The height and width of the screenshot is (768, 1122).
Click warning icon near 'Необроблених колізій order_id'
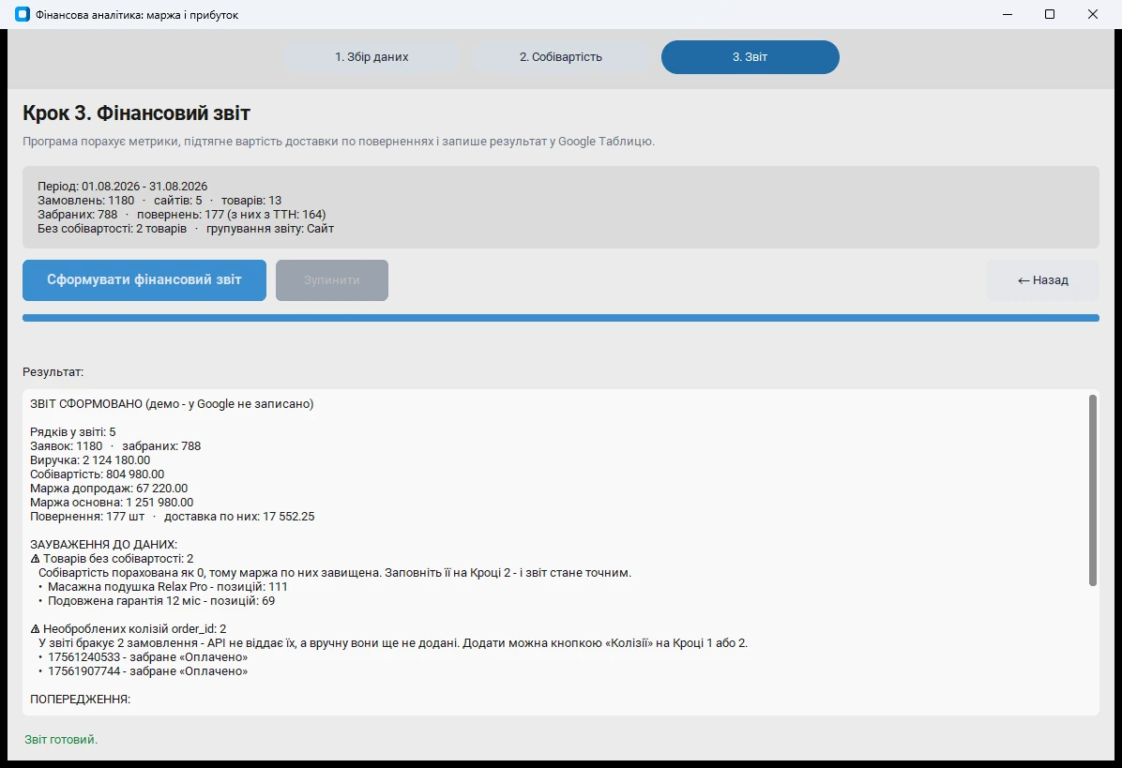tap(35, 628)
